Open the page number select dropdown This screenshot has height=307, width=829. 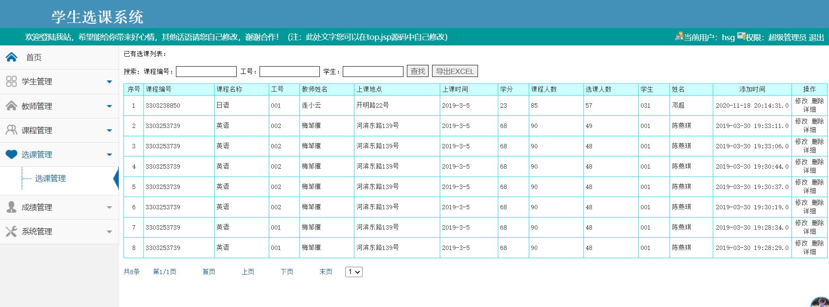pos(354,272)
